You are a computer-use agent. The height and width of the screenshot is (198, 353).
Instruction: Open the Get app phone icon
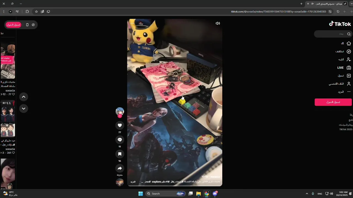(x=27, y=25)
